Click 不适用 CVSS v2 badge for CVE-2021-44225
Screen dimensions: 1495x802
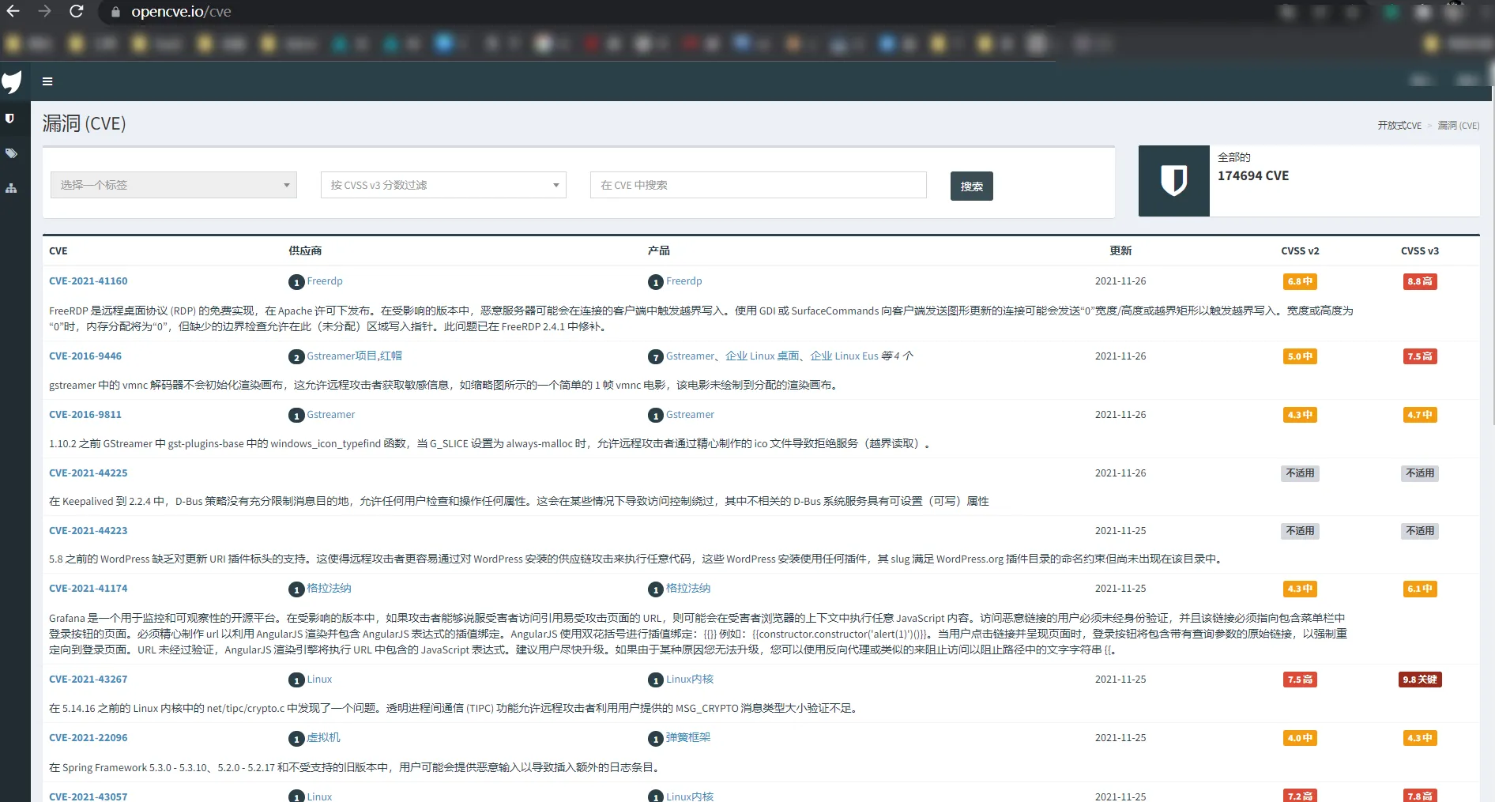pyautogui.click(x=1300, y=473)
